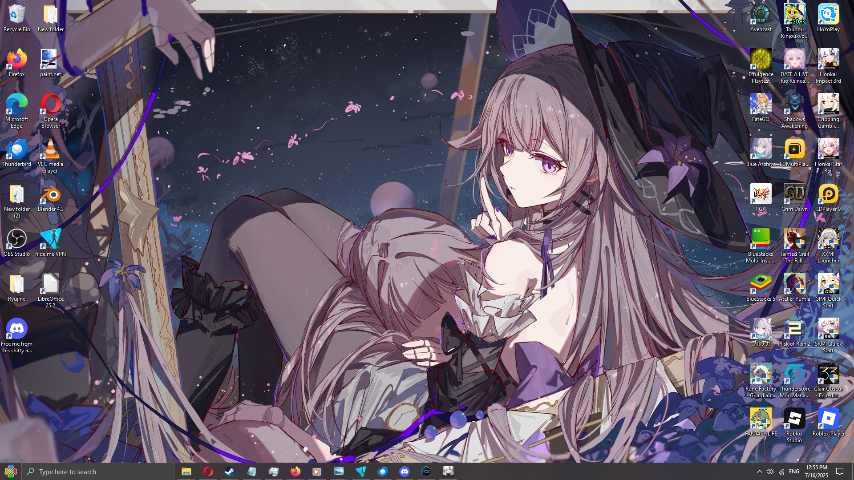This screenshot has height=480, width=854.
Task: Select the Blue Archive desktop icon
Action: point(761,153)
